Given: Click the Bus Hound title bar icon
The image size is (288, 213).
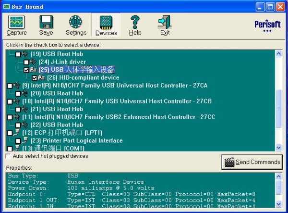Looking at the screenshot, I should click(6, 7).
